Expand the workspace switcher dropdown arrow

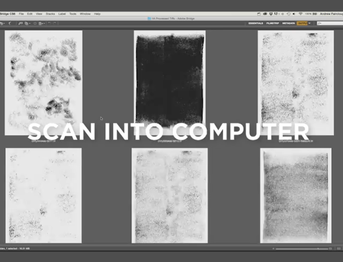click(x=310, y=23)
